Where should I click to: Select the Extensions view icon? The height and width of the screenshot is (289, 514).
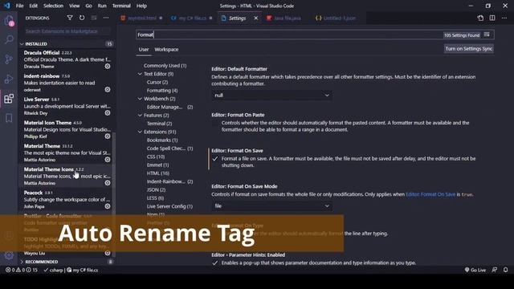[9, 98]
